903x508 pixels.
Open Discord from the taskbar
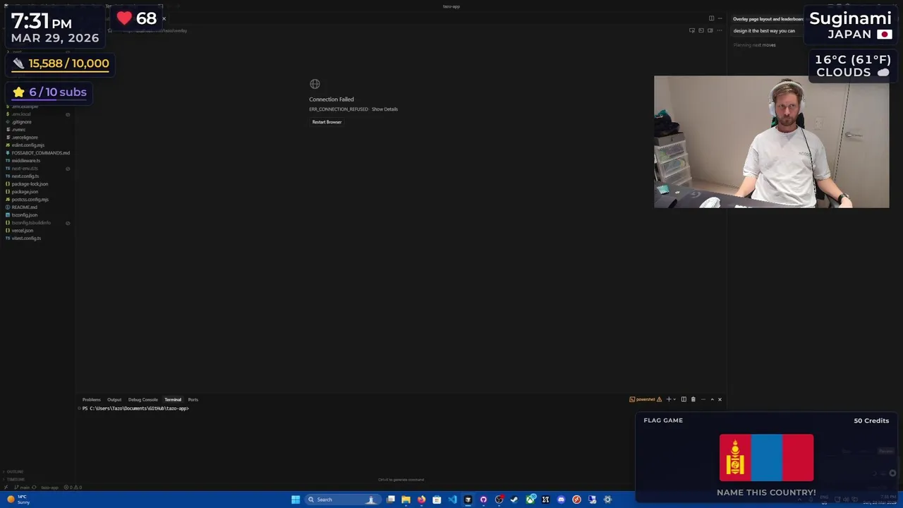pos(561,500)
